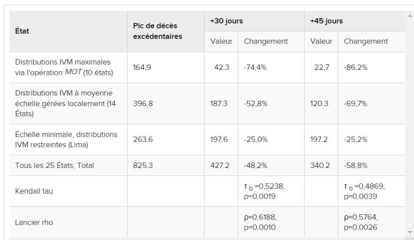Click the 164,9 peak value cell
Viewport: 414px width, 240px height.
[142, 67]
